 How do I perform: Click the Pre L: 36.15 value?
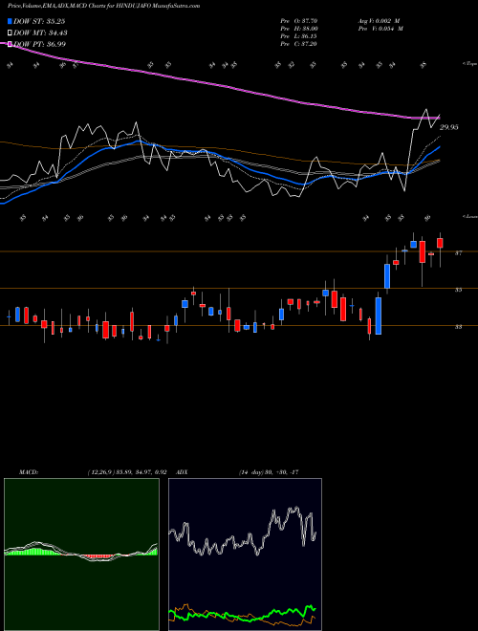(299, 36)
